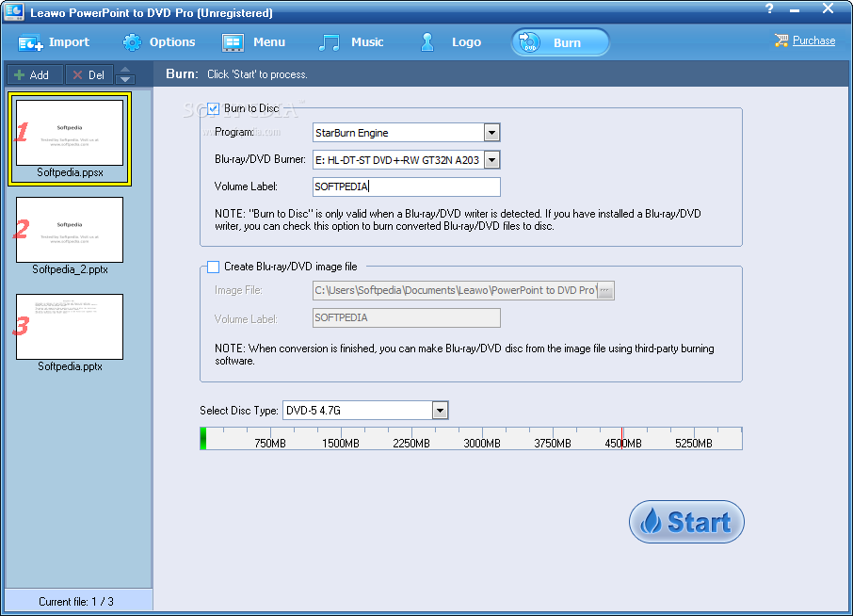Click the Softpedia_2.pptx file name label
The width and height of the screenshot is (853, 616).
point(71,269)
